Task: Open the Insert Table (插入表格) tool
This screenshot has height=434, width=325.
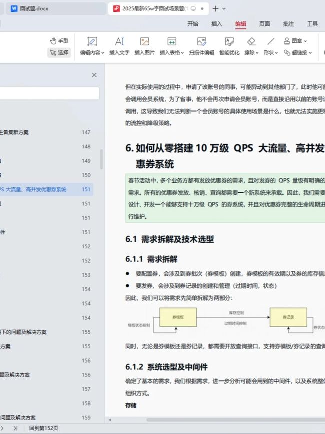Action: [172, 46]
